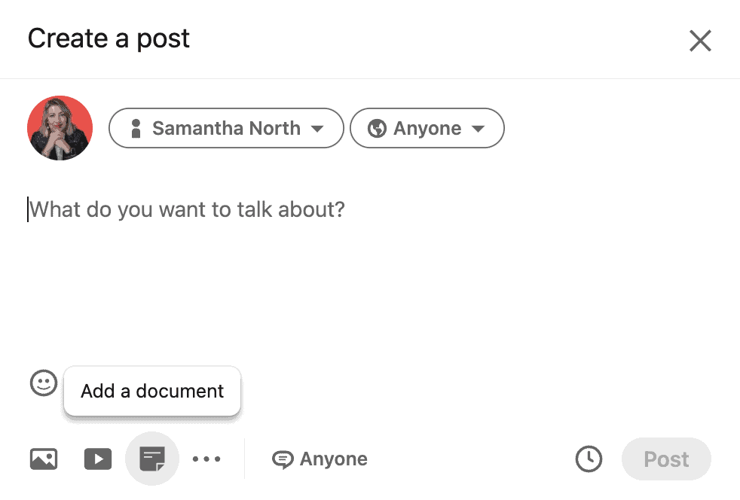Screen dimensions: 740x500
Task: Open the emoji picker smiley
Action: pos(44,383)
